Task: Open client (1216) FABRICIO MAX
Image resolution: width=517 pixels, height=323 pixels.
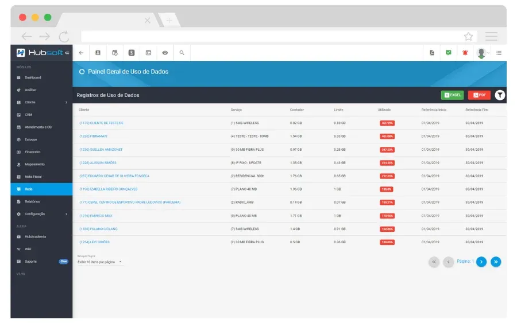Action: [96, 216]
